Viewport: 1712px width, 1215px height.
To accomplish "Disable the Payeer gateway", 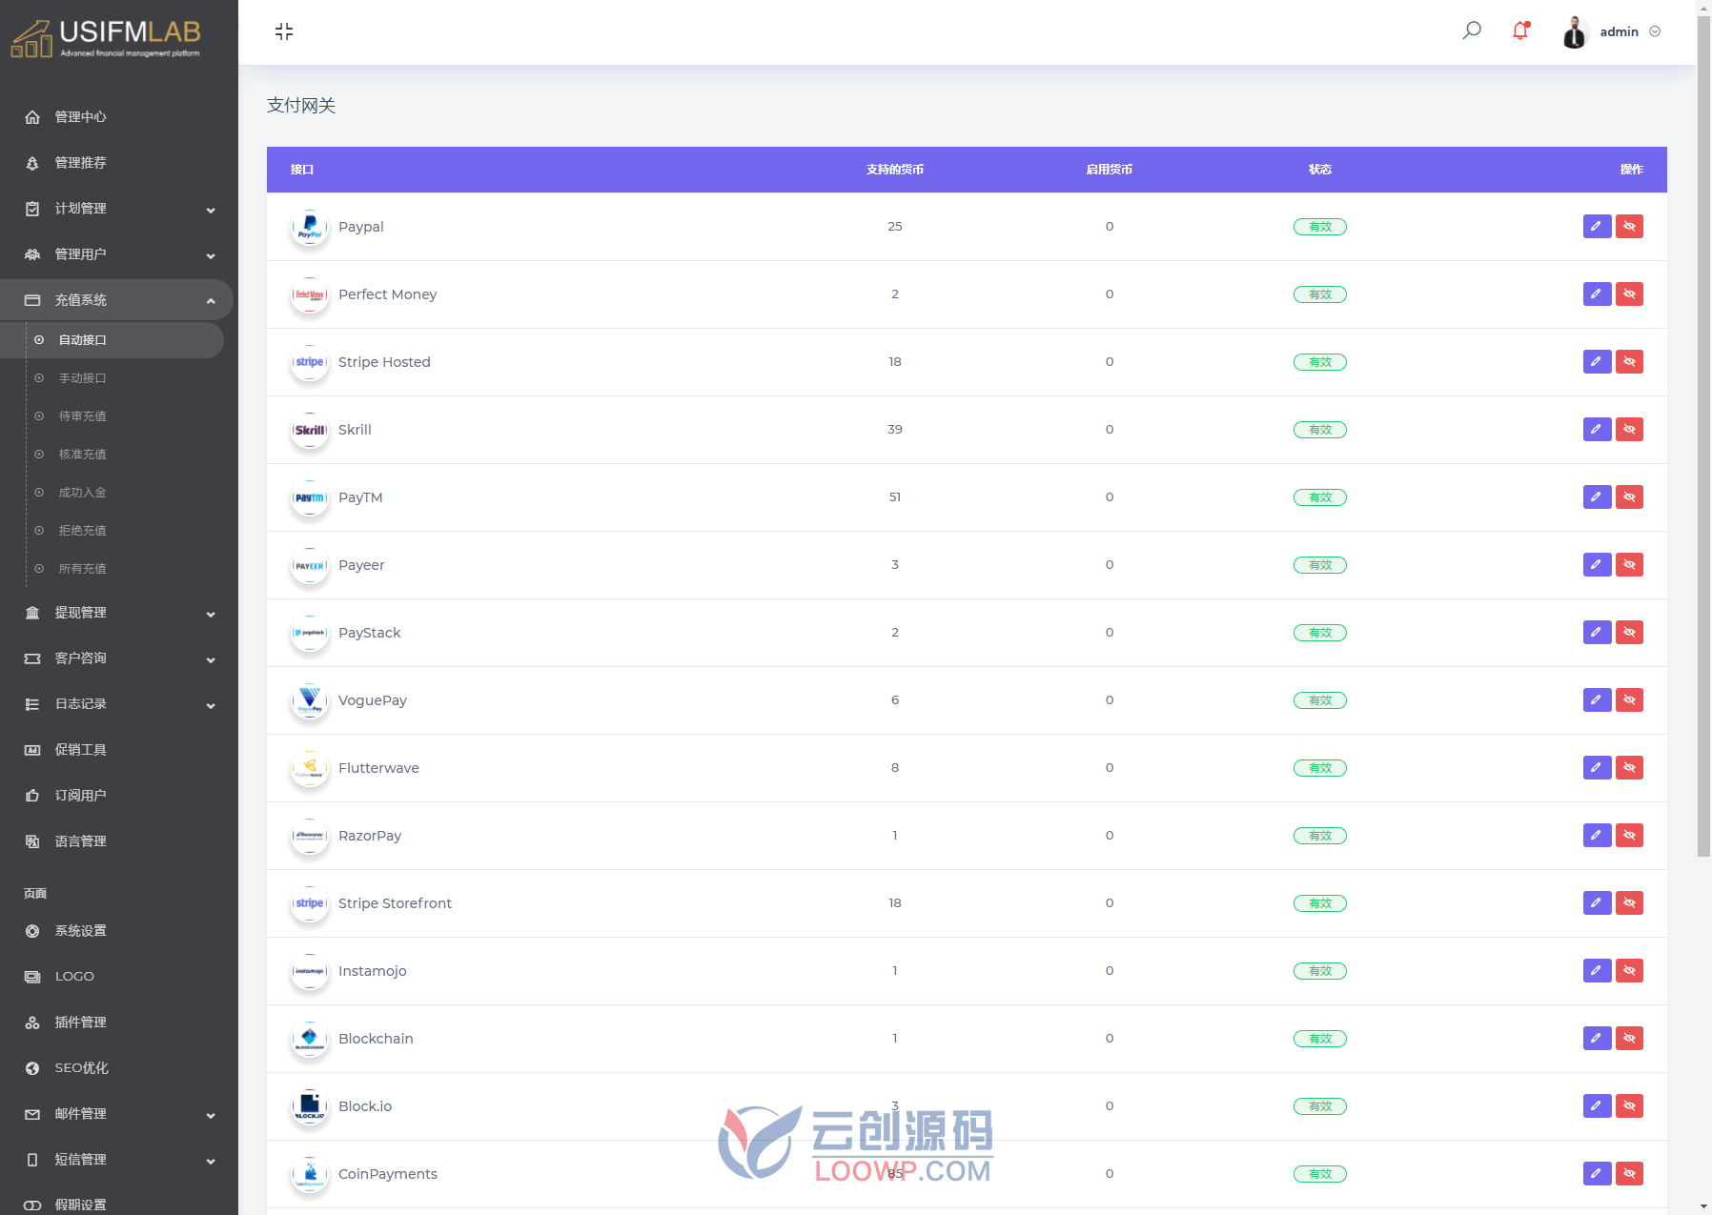I will click(1629, 565).
